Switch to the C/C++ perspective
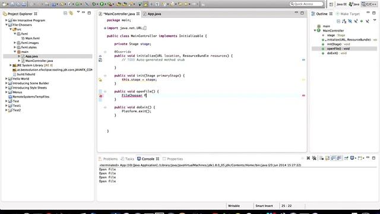Viewport: 380px width, 214px height. 369,4
